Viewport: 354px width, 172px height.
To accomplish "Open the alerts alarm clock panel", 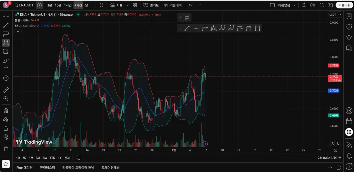I will 349,27.
